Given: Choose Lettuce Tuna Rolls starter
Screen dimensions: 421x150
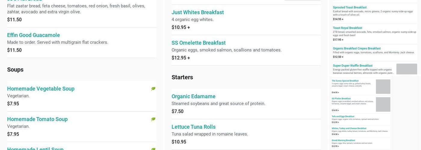Looking at the screenshot, I should coord(193,127).
